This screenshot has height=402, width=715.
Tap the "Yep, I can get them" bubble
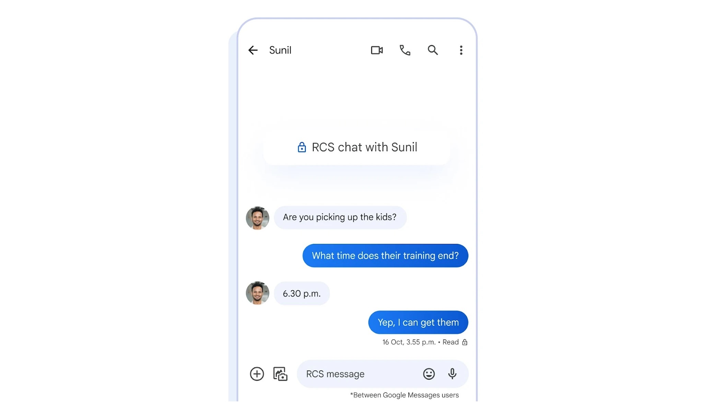coord(418,323)
